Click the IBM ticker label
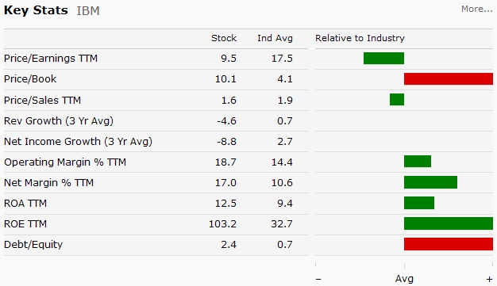This screenshot has width=497, height=286. pos(88,11)
